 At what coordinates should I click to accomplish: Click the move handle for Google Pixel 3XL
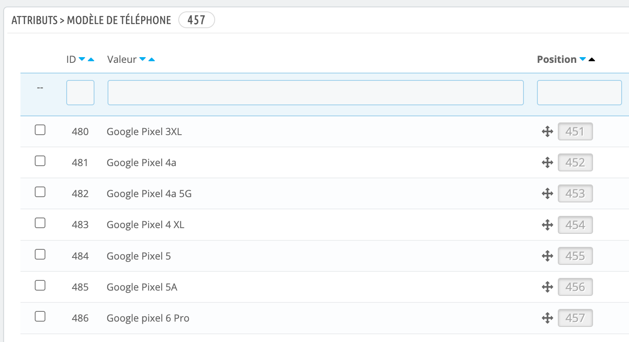pos(547,131)
